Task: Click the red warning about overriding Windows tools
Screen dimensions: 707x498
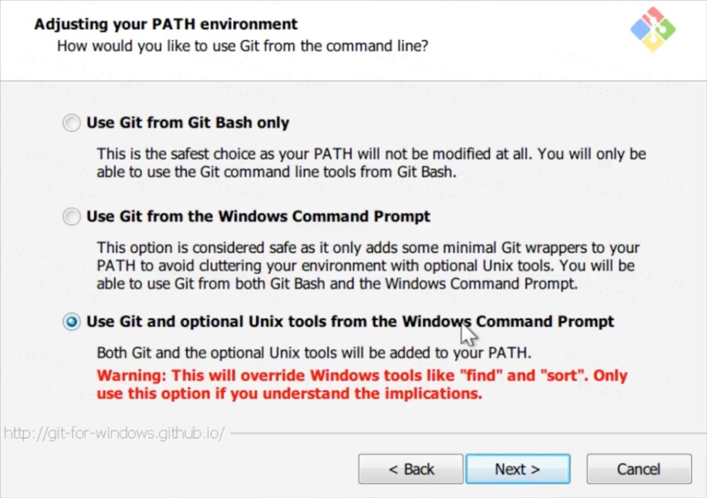Action: pos(361,385)
